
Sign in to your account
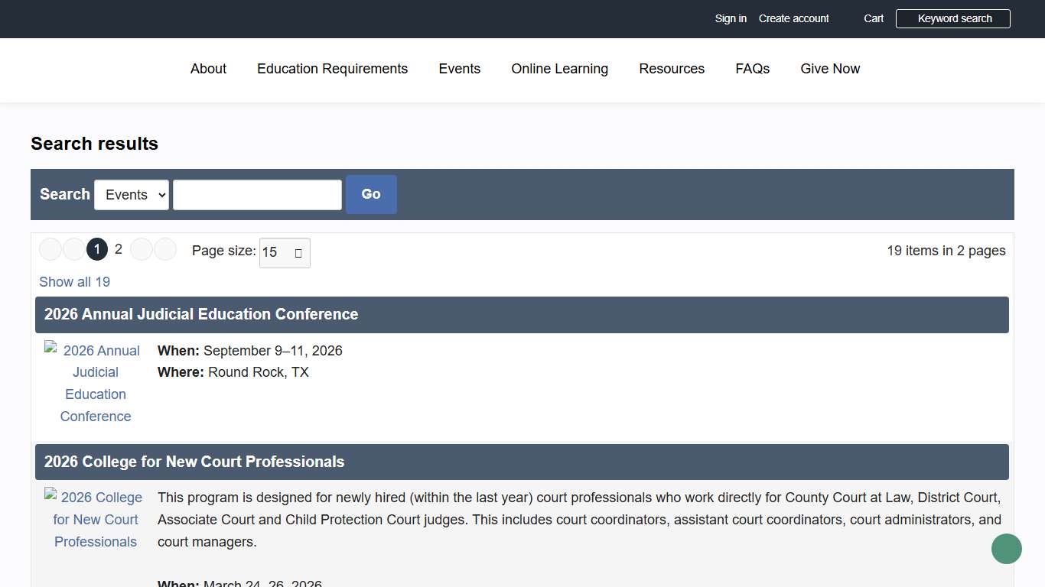(x=730, y=18)
